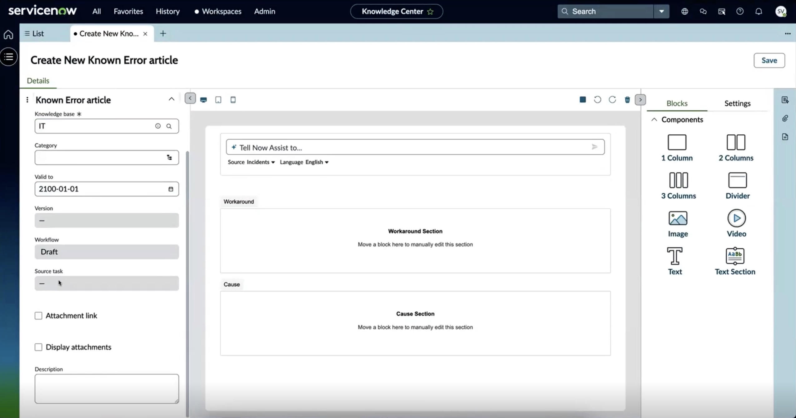Click the Knowledge base info icon
Screen dimensions: 796x418
click(x=158, y=126)
